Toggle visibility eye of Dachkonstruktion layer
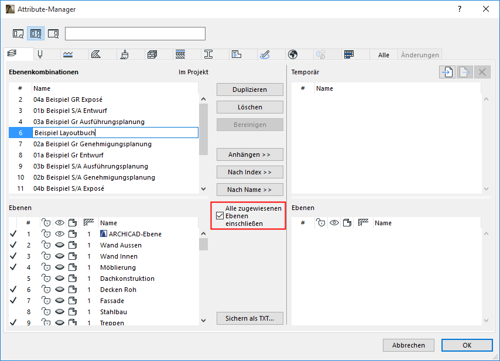 [60, 279]
